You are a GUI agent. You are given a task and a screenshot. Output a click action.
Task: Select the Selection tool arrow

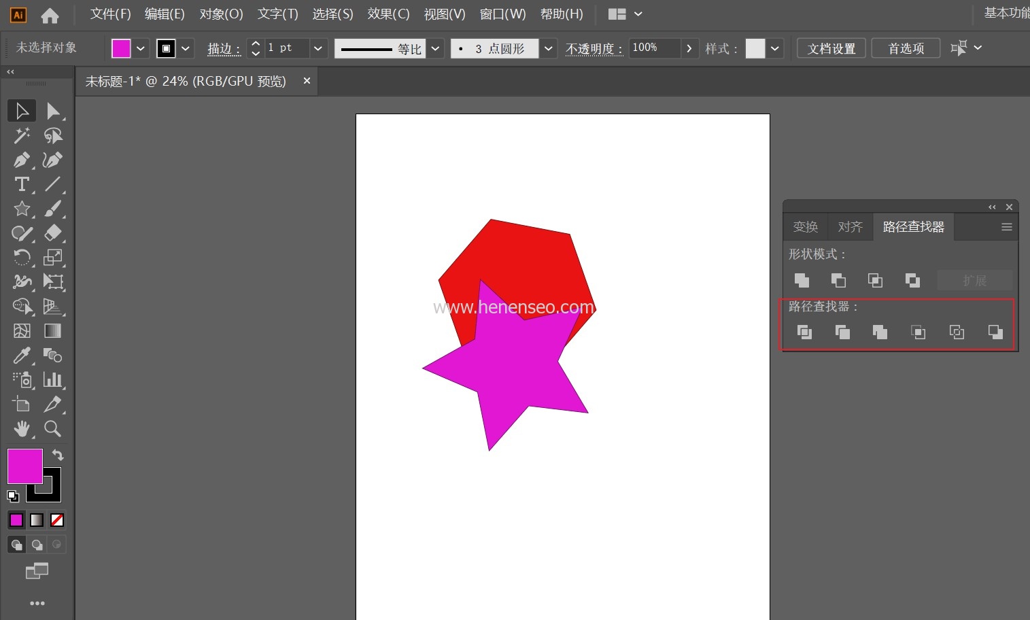click(22, 111)
